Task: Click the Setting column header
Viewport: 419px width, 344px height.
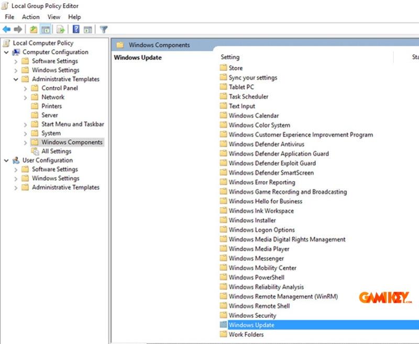Action: coord(230,57)
